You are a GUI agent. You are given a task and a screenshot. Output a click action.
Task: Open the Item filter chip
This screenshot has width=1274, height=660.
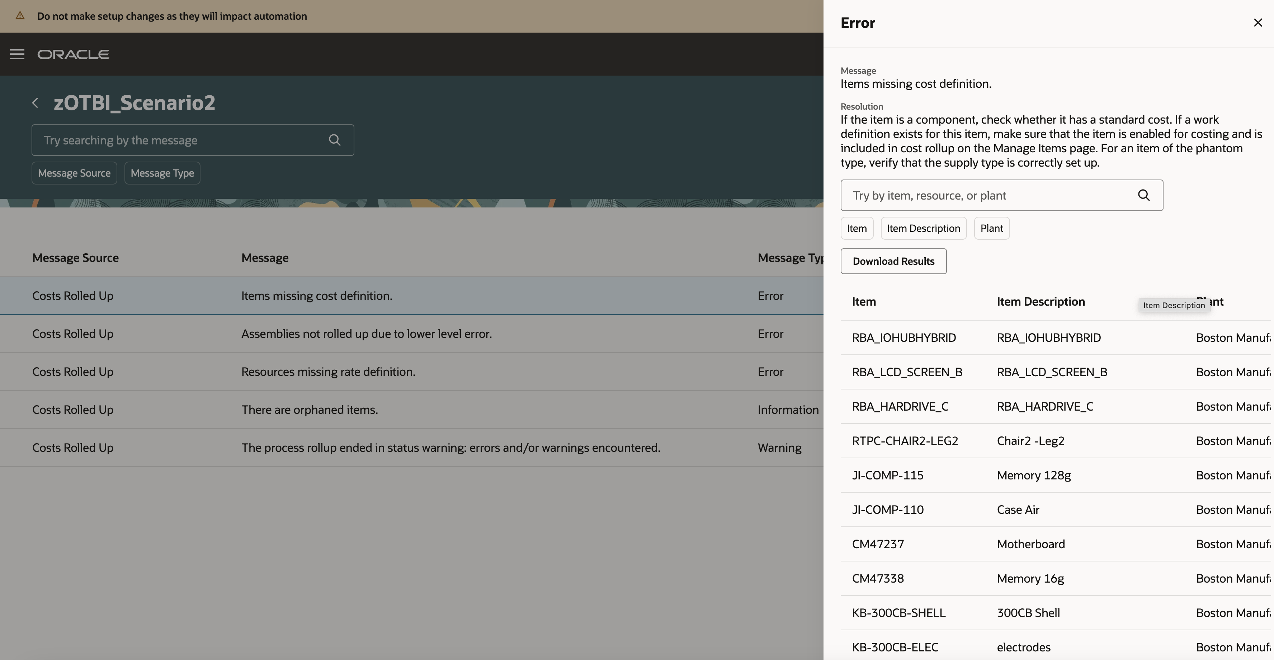click(x=857, y=228)
